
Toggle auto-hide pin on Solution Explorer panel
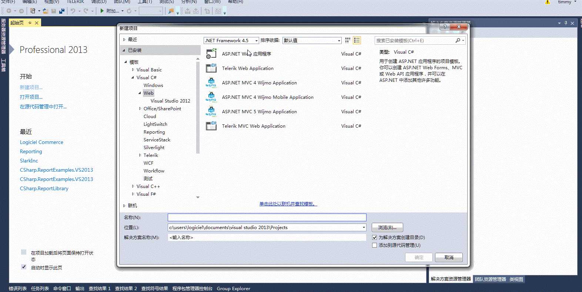[x=566, y=23]
